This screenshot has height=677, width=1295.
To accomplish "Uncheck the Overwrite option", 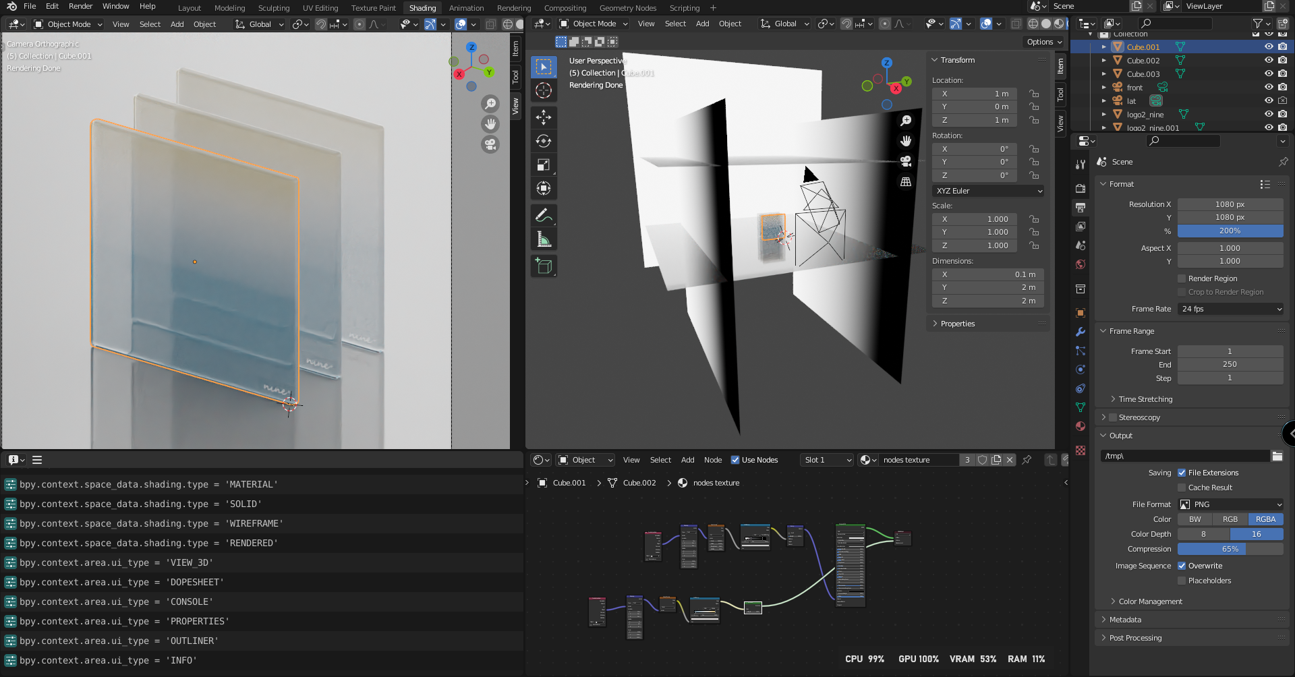I will click(x=1182, y=566).
